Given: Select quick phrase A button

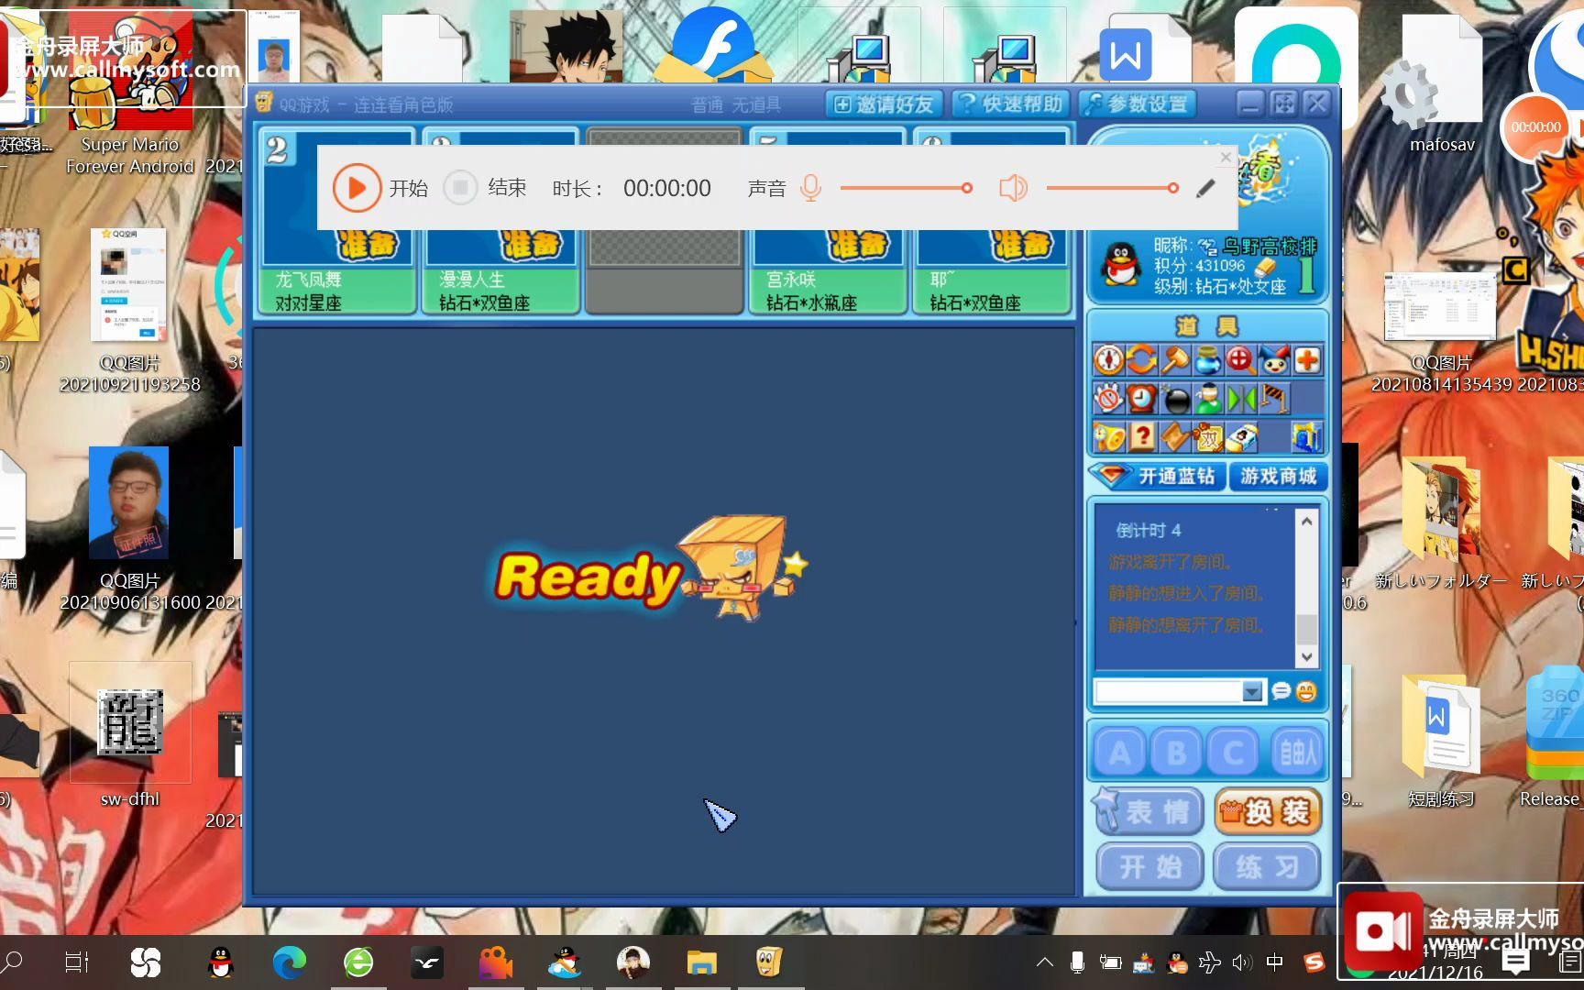Looking at the screenshot, I should [1120, 753].
